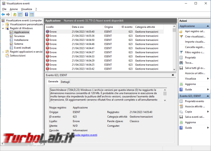Click the Aggiorna icon under Applicazione actions
This screenshot has width=211, height=151.
(181, 84)
